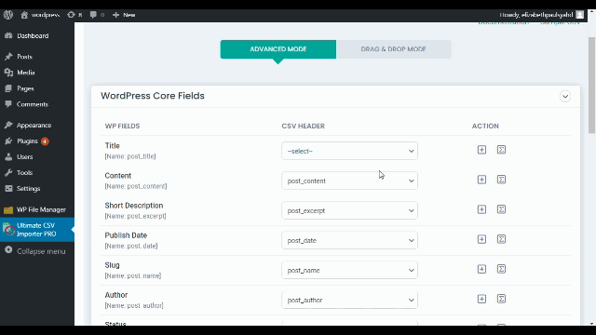
Task: Open the post_name dropdown for Slug
Action: pos(350,270)
